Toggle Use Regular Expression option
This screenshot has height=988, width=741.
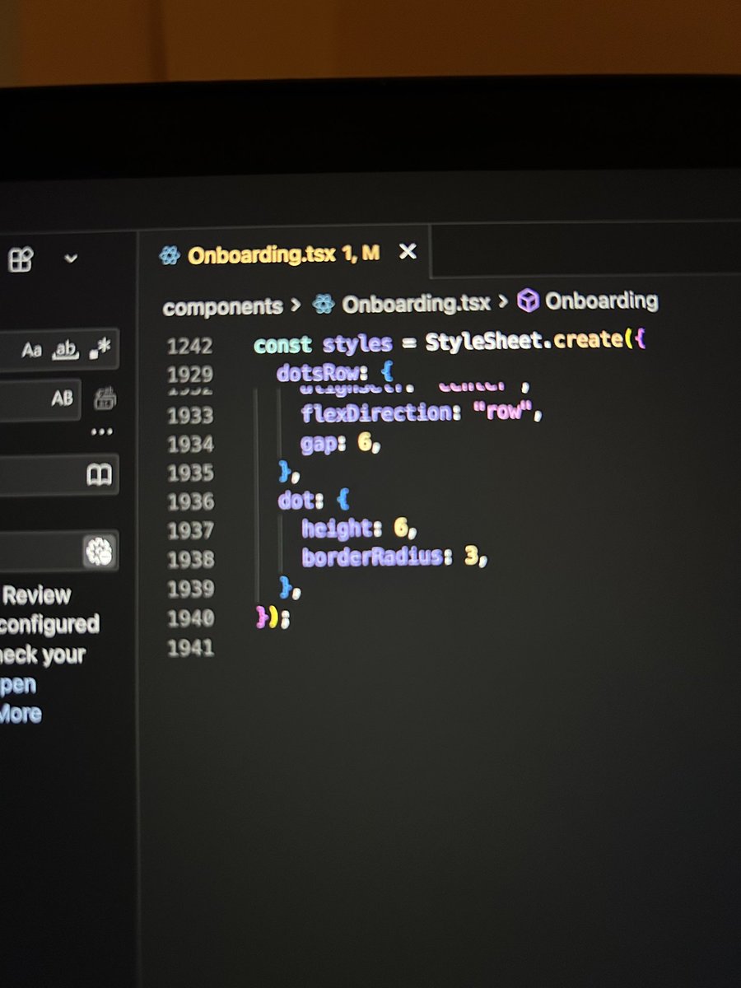pos(100,350)
